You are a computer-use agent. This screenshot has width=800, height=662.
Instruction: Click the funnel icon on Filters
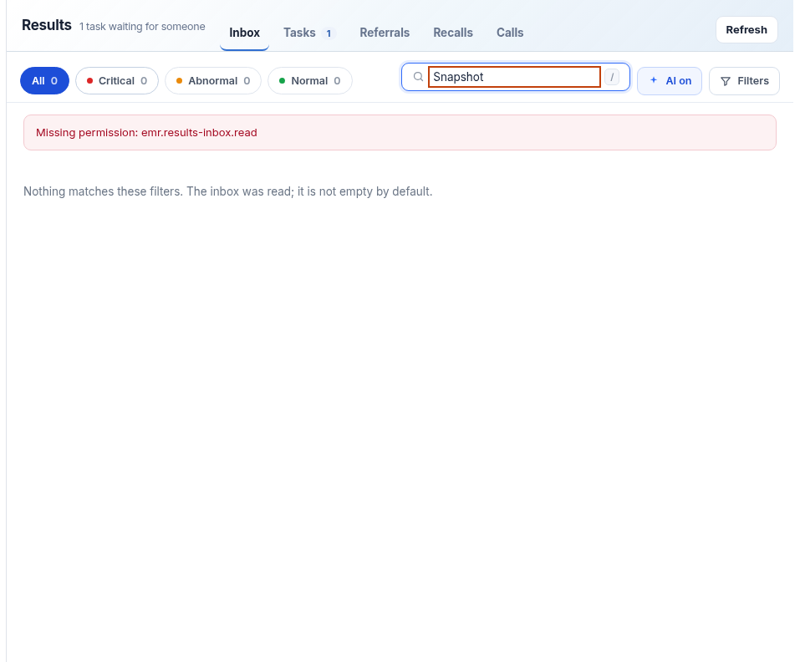tap(725, 81)
